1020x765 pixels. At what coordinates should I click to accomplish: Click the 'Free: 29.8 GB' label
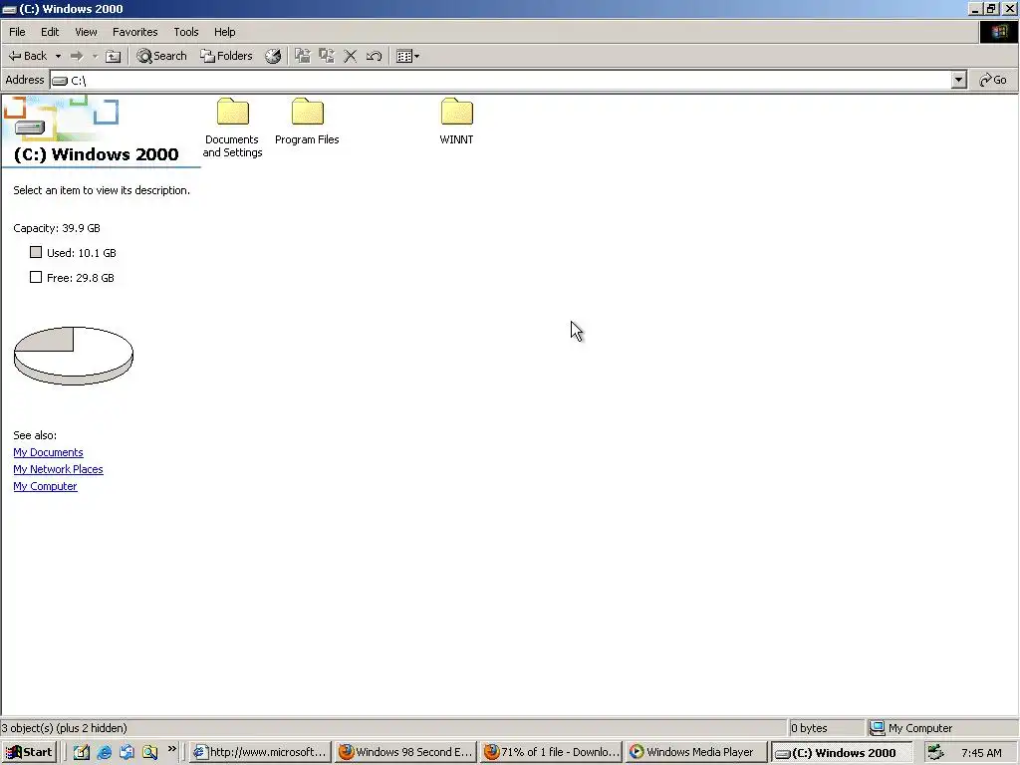click(80, 278)
